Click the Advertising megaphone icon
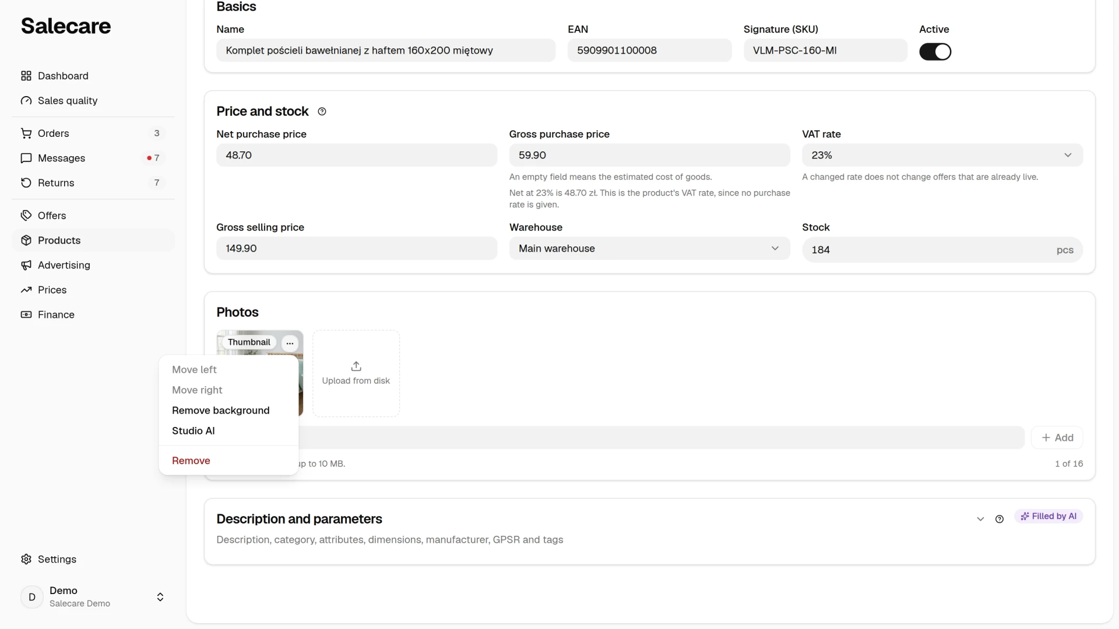 tap(26, 266)
